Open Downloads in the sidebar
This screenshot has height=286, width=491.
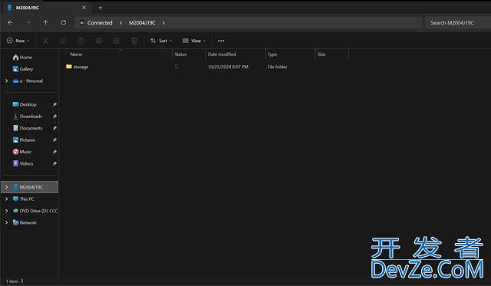[x=31, y=117]
